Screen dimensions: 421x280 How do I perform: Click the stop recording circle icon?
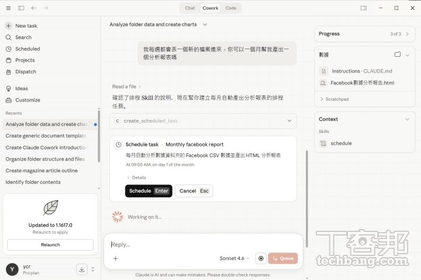(x=261, y=258)
